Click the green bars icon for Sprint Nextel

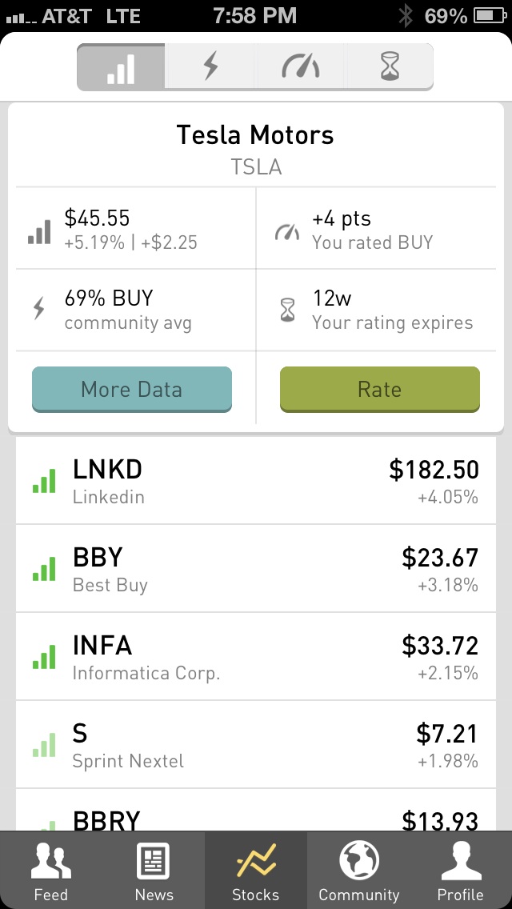point(44,744)
